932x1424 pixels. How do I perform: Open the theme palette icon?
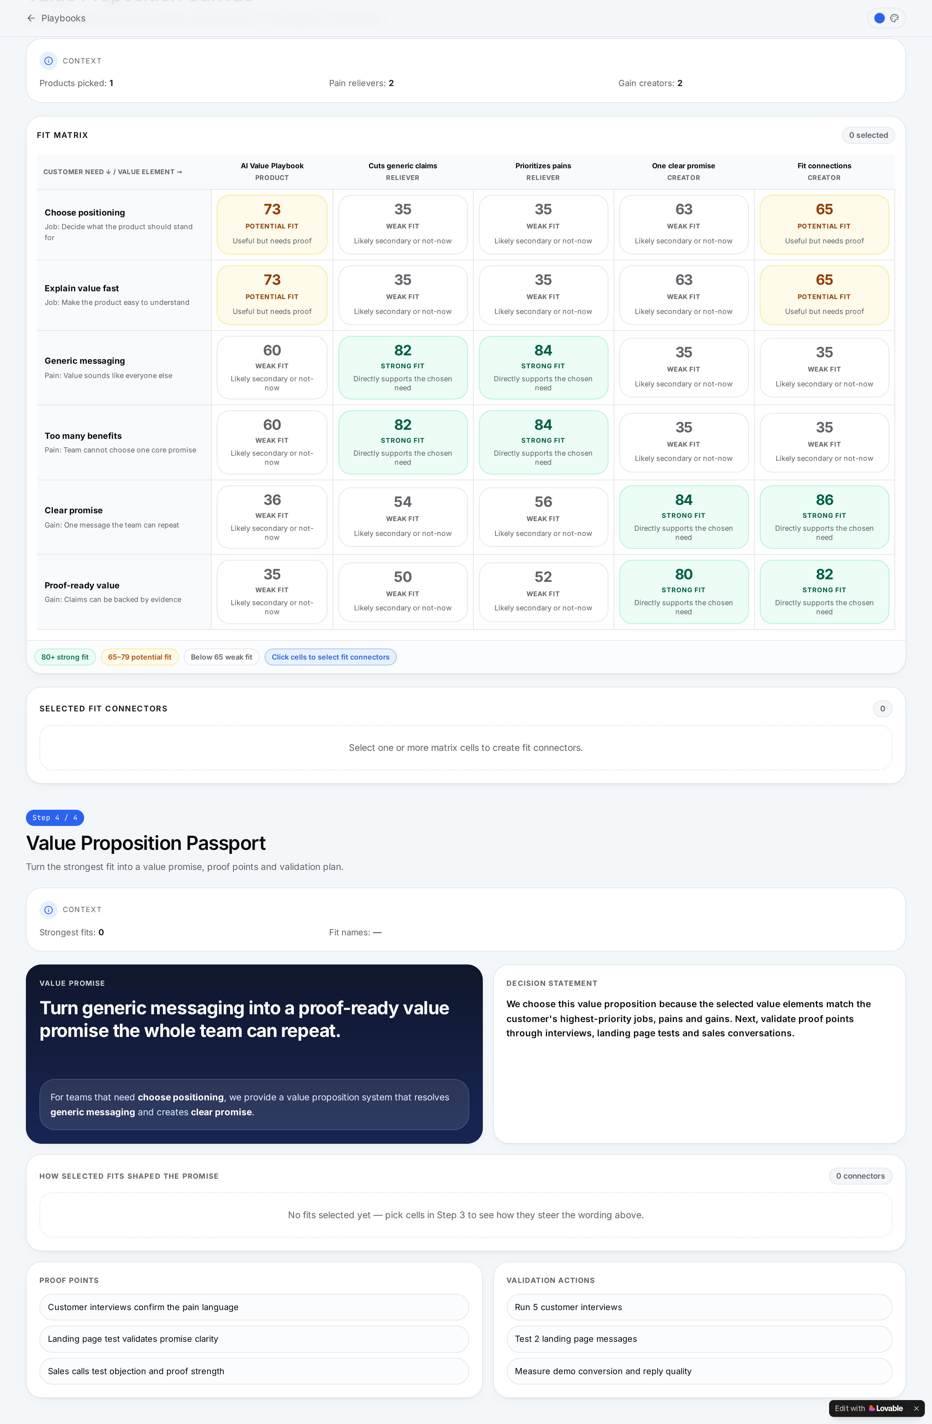pyautogui.click(x=894, y=18)
